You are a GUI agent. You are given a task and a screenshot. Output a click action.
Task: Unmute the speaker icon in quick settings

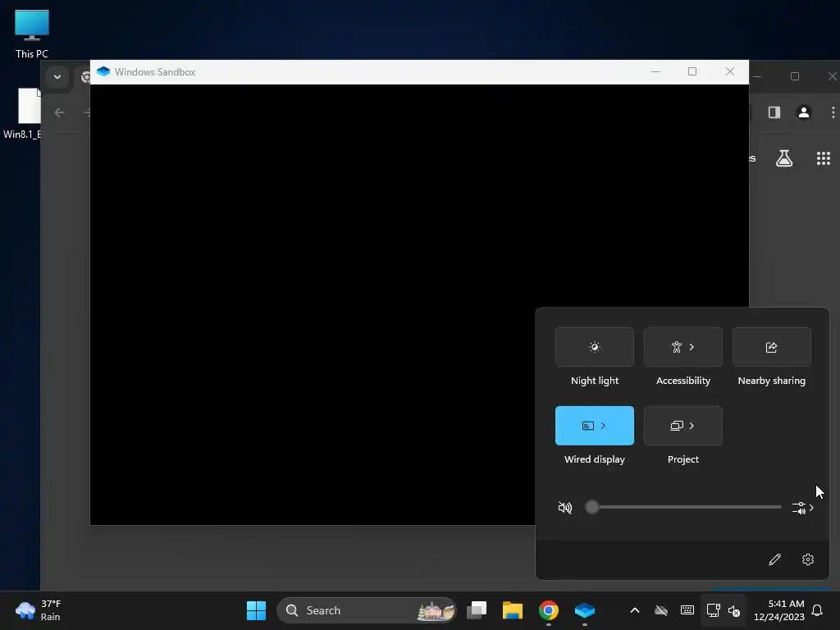pyautogui.click(x=564, y=507)
